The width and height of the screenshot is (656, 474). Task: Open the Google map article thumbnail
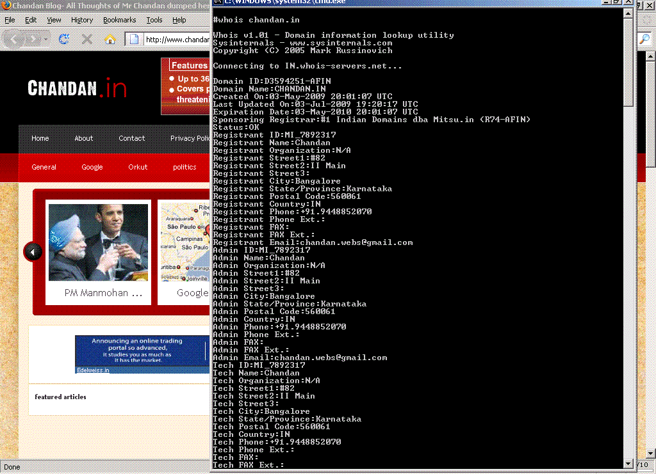point(185,242)
